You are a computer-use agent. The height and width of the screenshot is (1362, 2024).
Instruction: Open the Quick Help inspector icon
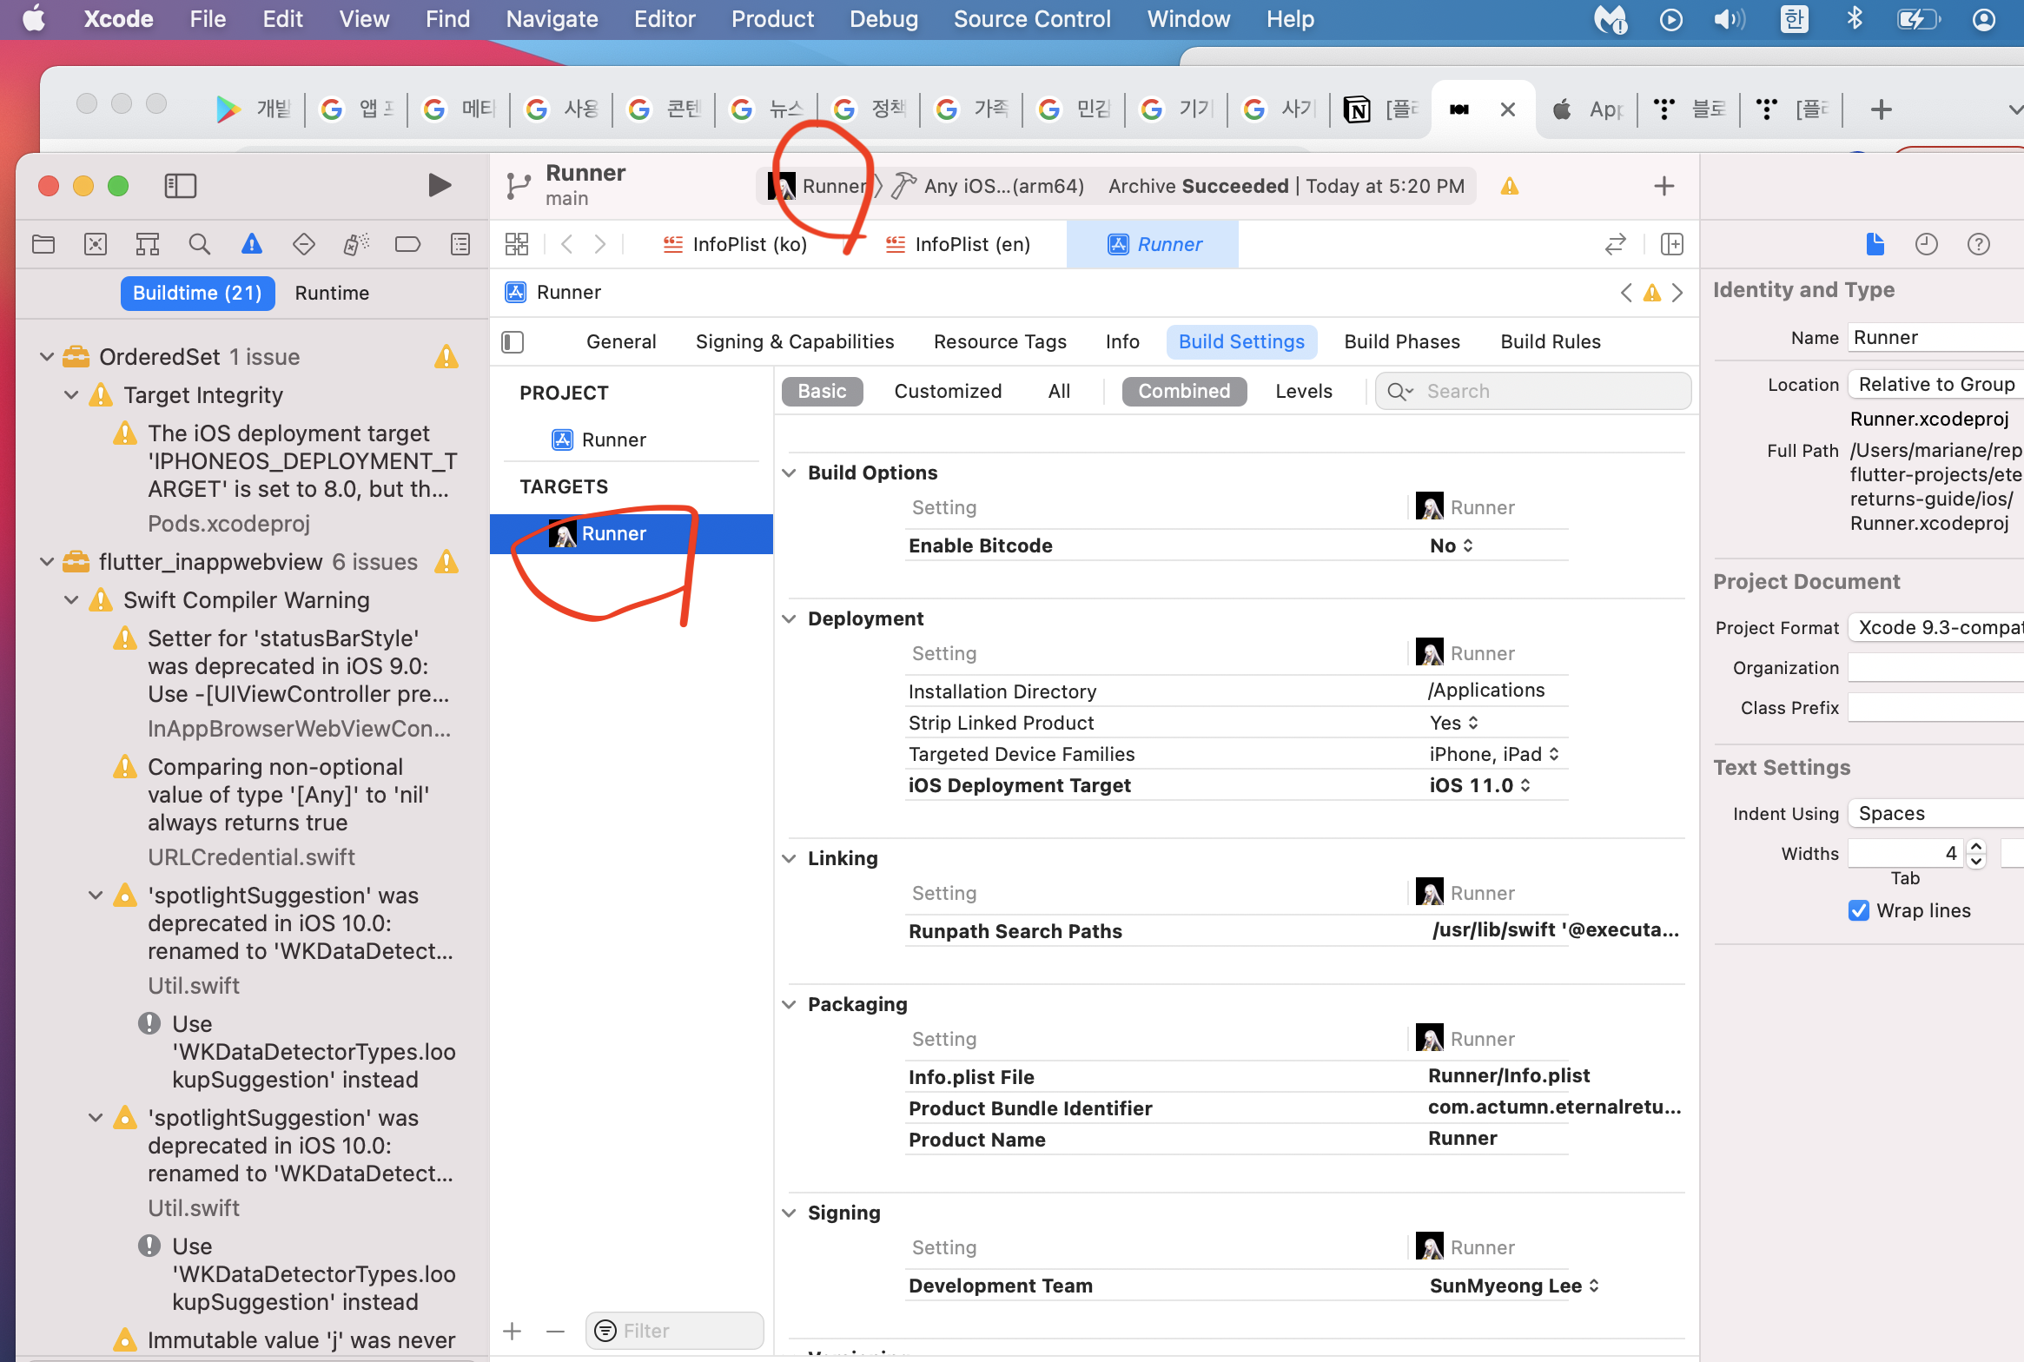point(1978,244)
